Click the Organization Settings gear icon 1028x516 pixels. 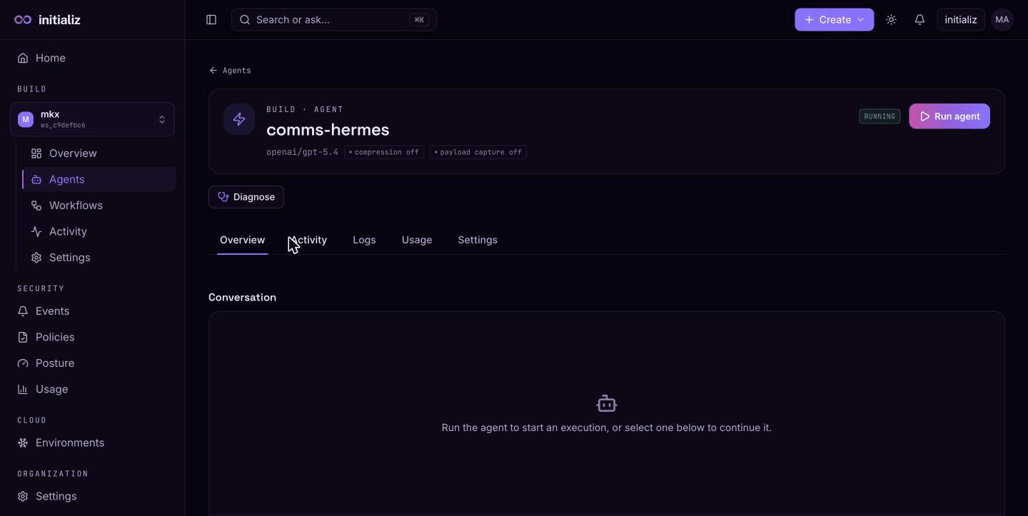23,496
